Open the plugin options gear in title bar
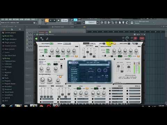The height and width of the screenshot is (125, 167). pyautogui.click(x=37, y=34)
